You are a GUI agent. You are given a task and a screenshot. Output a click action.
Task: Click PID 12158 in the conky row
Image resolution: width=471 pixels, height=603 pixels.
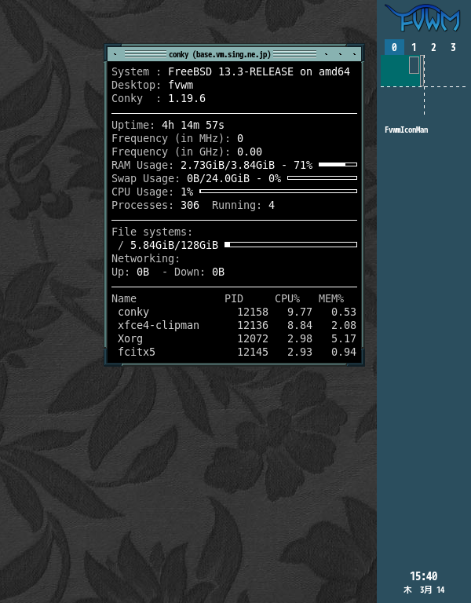tap(253, 312)
